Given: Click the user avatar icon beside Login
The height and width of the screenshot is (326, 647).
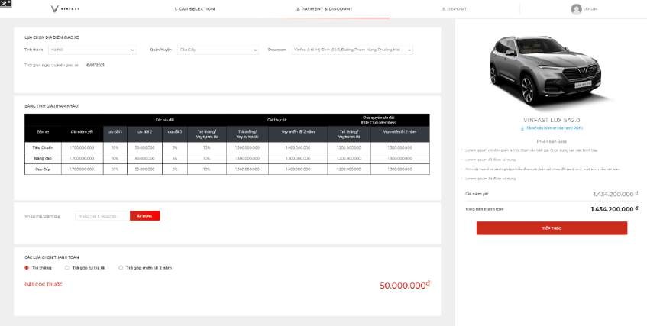Looking at the screenshot, I should [576, 9].
